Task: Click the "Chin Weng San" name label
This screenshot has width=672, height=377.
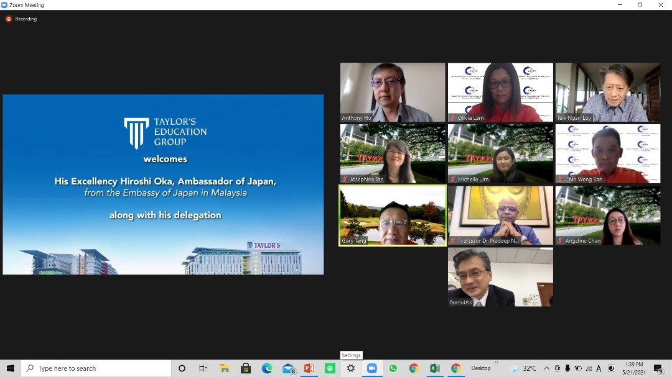Action: [x=583, y=179]
